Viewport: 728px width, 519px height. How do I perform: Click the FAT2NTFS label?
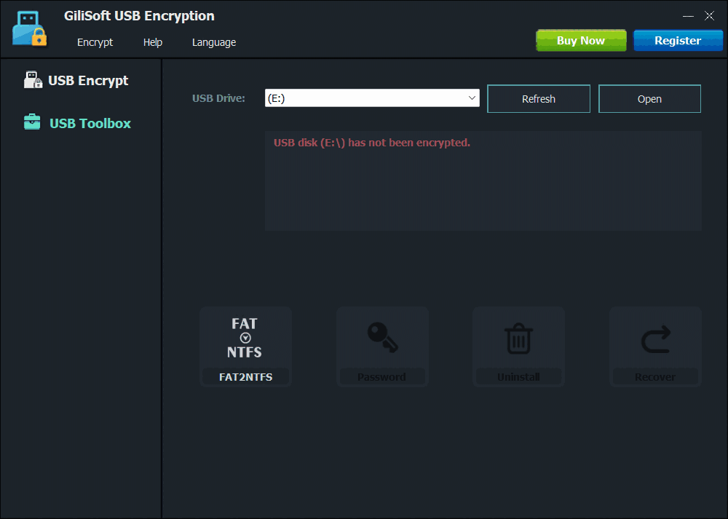pos(245,377)
